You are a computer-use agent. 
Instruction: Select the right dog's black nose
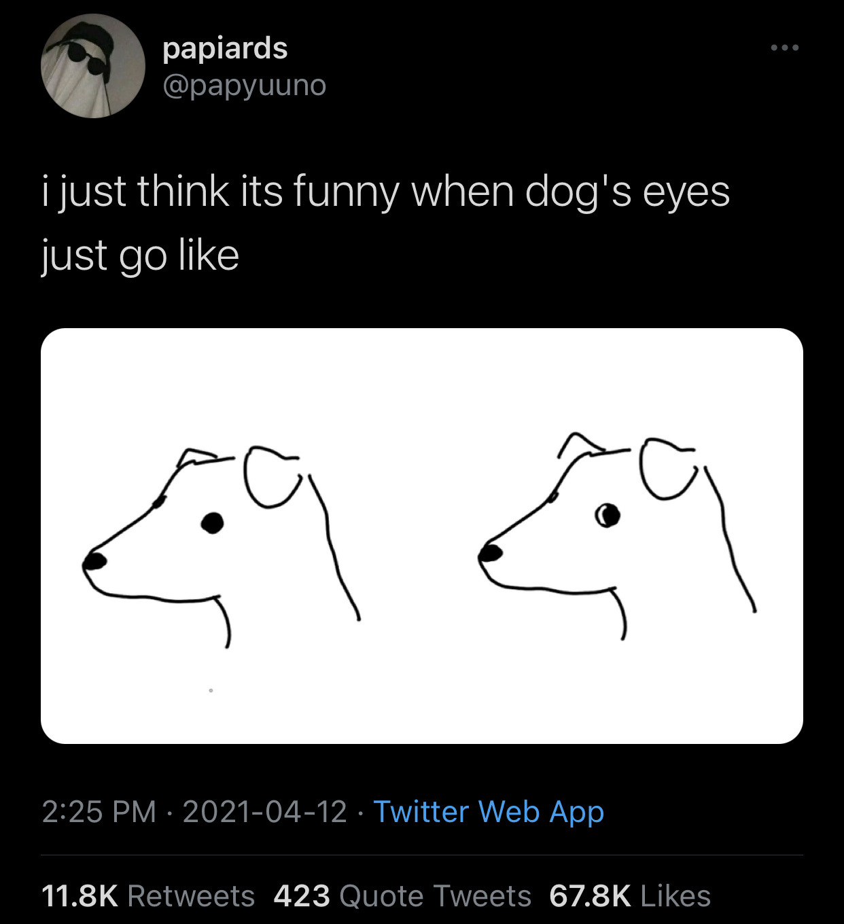490,552
